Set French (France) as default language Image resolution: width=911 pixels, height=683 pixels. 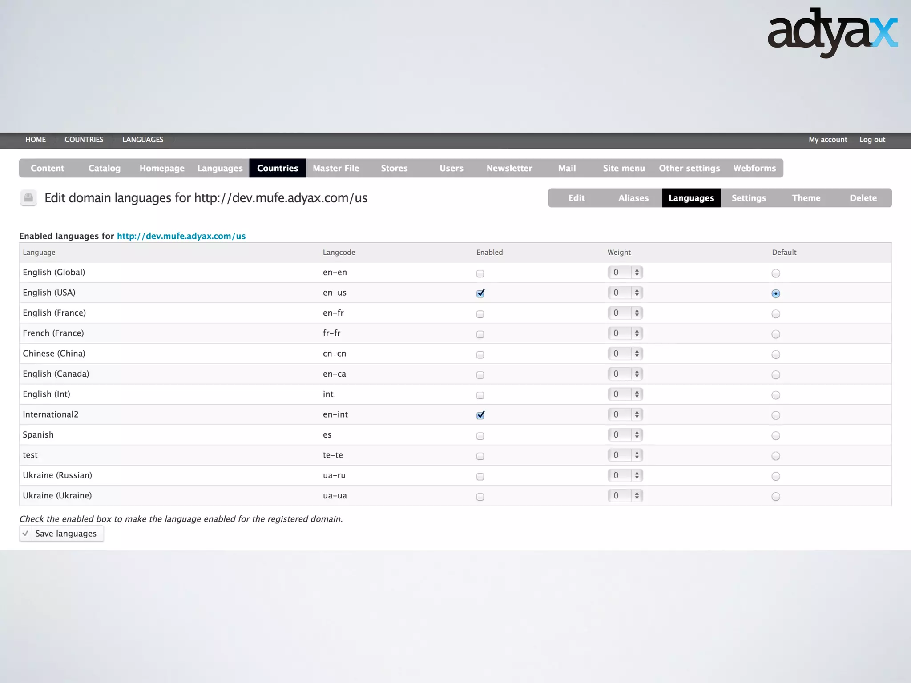(776, 334)
